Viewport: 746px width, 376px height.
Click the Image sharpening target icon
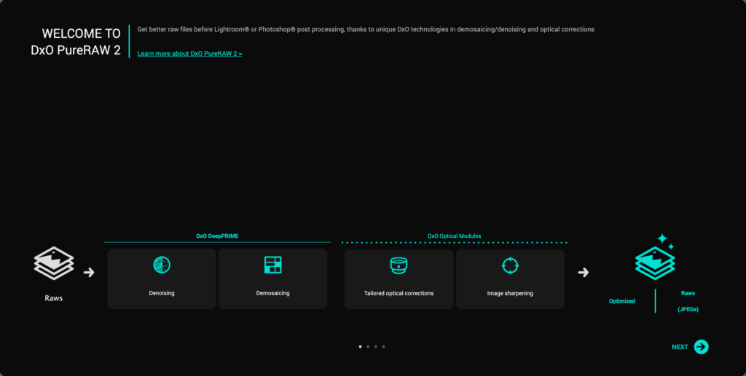510,265
